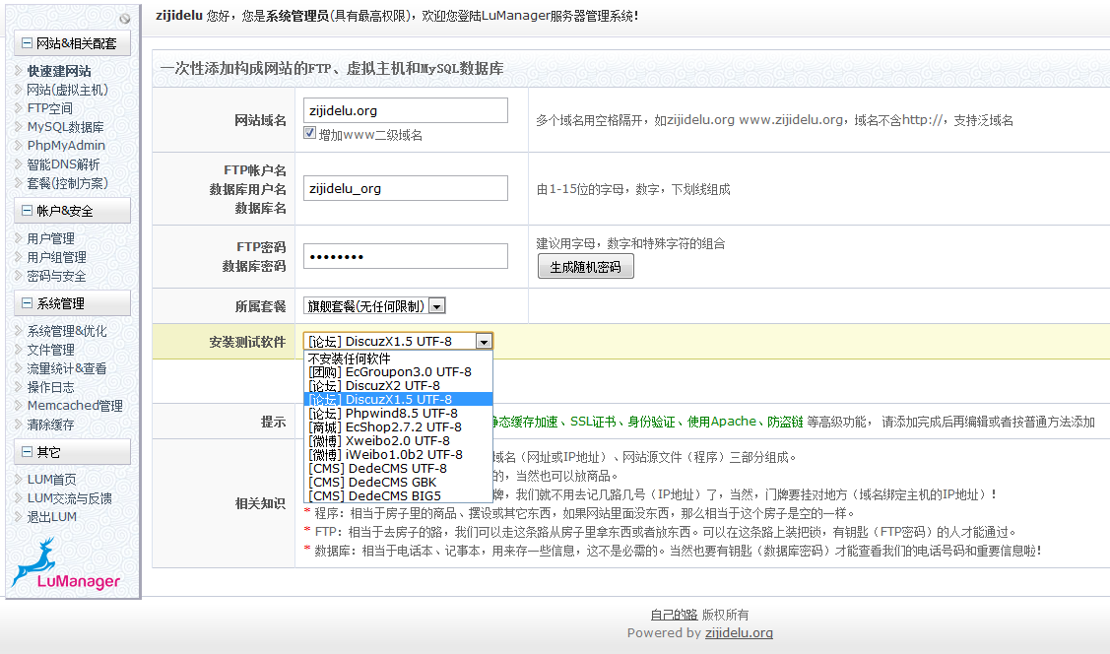This screenshot has height=654, width=1110.
Task: Click the sidebar collapse icon at top
Action: [125, 19]
